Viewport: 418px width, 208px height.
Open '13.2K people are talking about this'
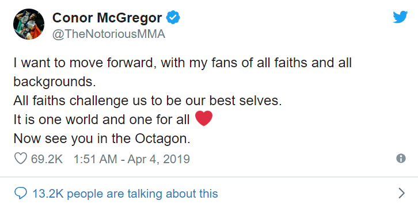click(x=125, y=194)
